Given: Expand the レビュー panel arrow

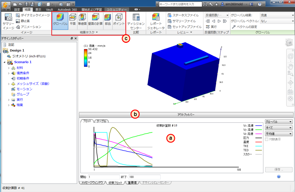Looking at the screenshot, I should [x=191, y=33].
